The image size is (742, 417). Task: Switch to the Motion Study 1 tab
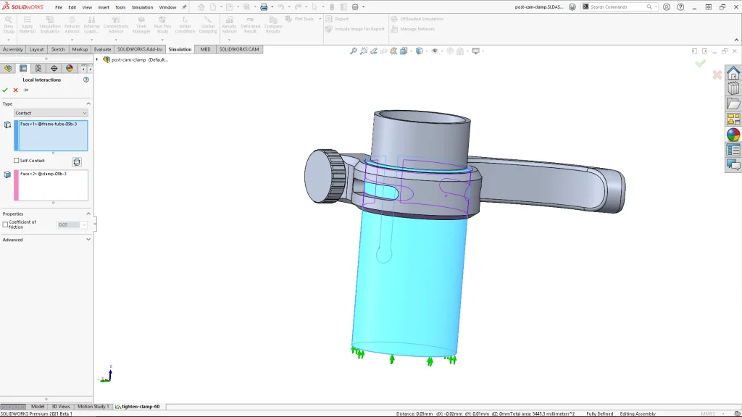tap(93, 407)
